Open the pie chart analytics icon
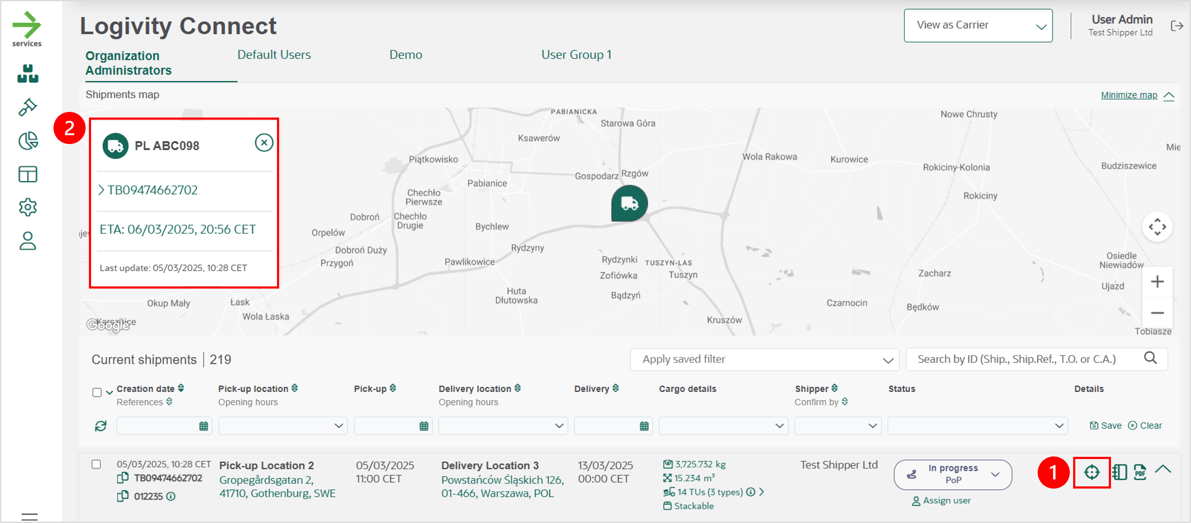This screenshot has width=1191, height=523. tap(28, 141)
